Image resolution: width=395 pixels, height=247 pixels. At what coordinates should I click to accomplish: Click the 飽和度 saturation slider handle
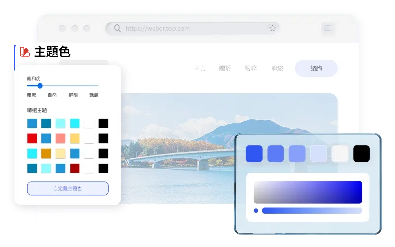pyautogui.click(x=40, y=86)
